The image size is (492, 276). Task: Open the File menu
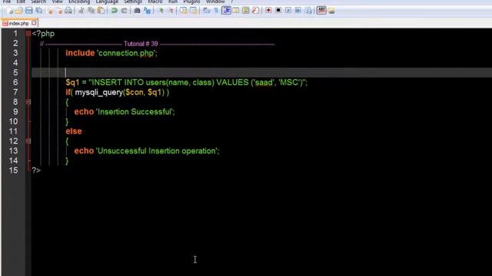[7, 2]
